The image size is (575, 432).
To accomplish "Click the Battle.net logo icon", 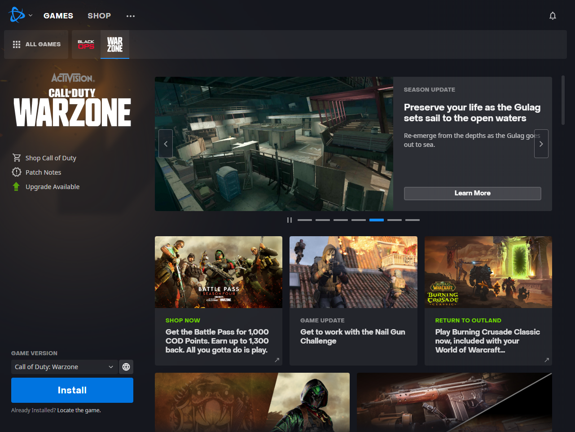I will [x=17, y=15].
